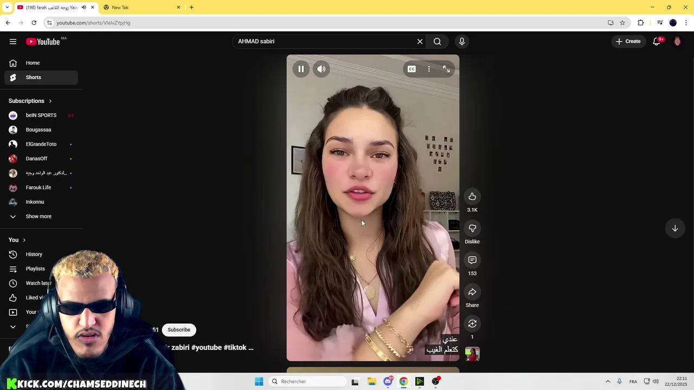
Task: Open the Short's three-dot options menu
Action: click(x=429, y=69)
